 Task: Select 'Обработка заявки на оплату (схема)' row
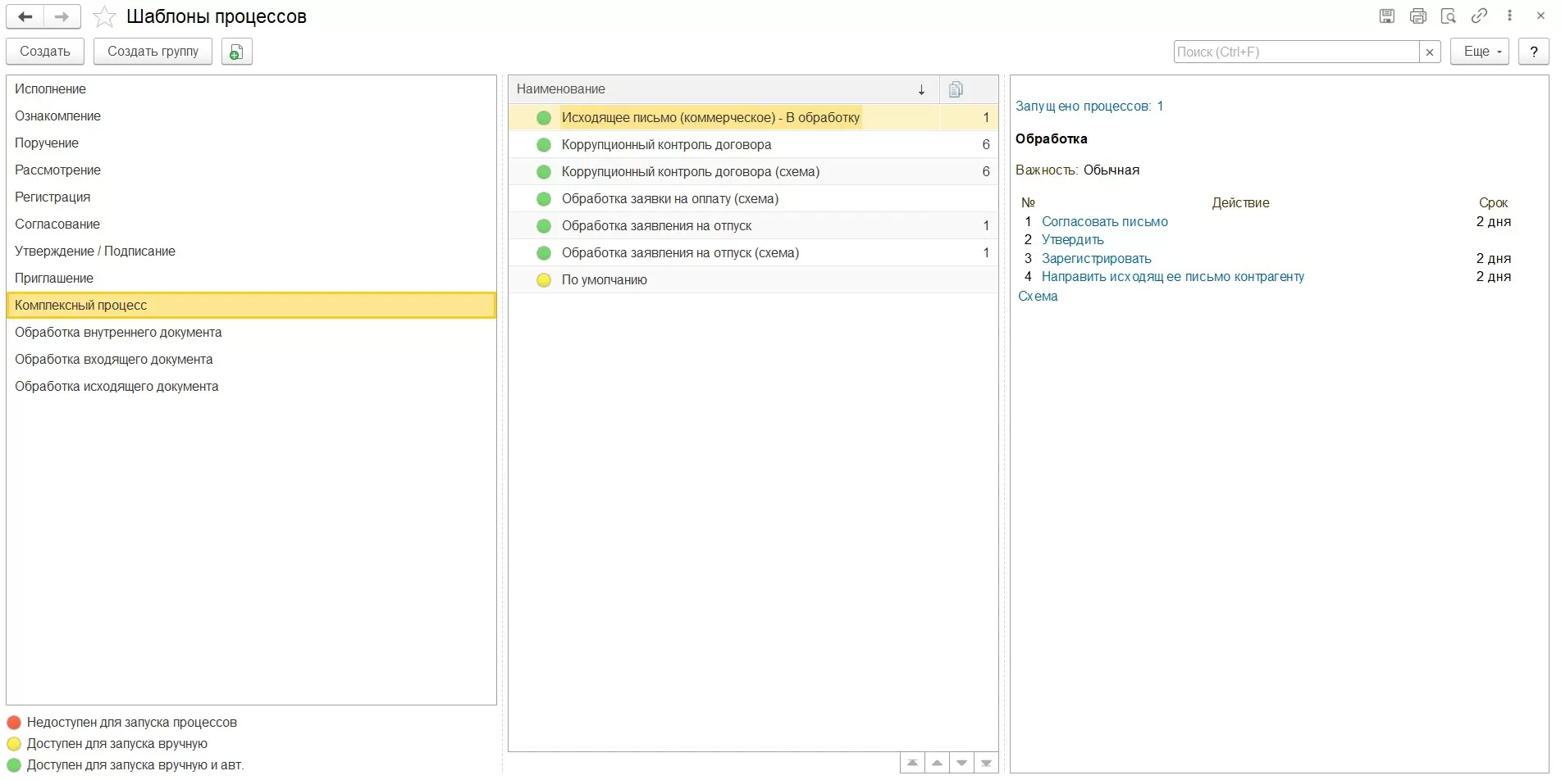pos(669,199)
